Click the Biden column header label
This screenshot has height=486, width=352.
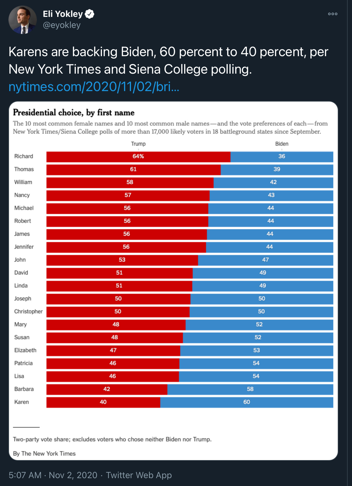click(x=282, y=144)
